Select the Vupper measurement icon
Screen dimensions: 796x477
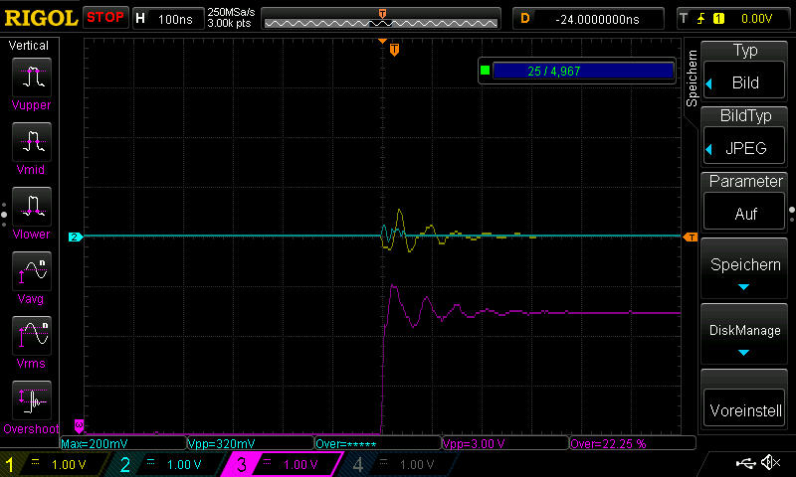pyautogui.click(x=32, y=76)
